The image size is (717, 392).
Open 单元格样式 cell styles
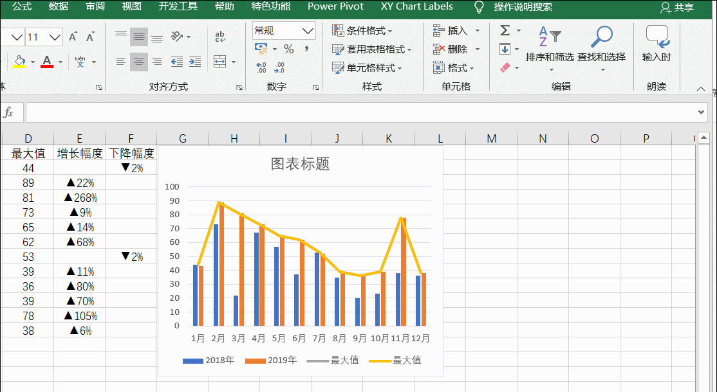coord(367,68)
